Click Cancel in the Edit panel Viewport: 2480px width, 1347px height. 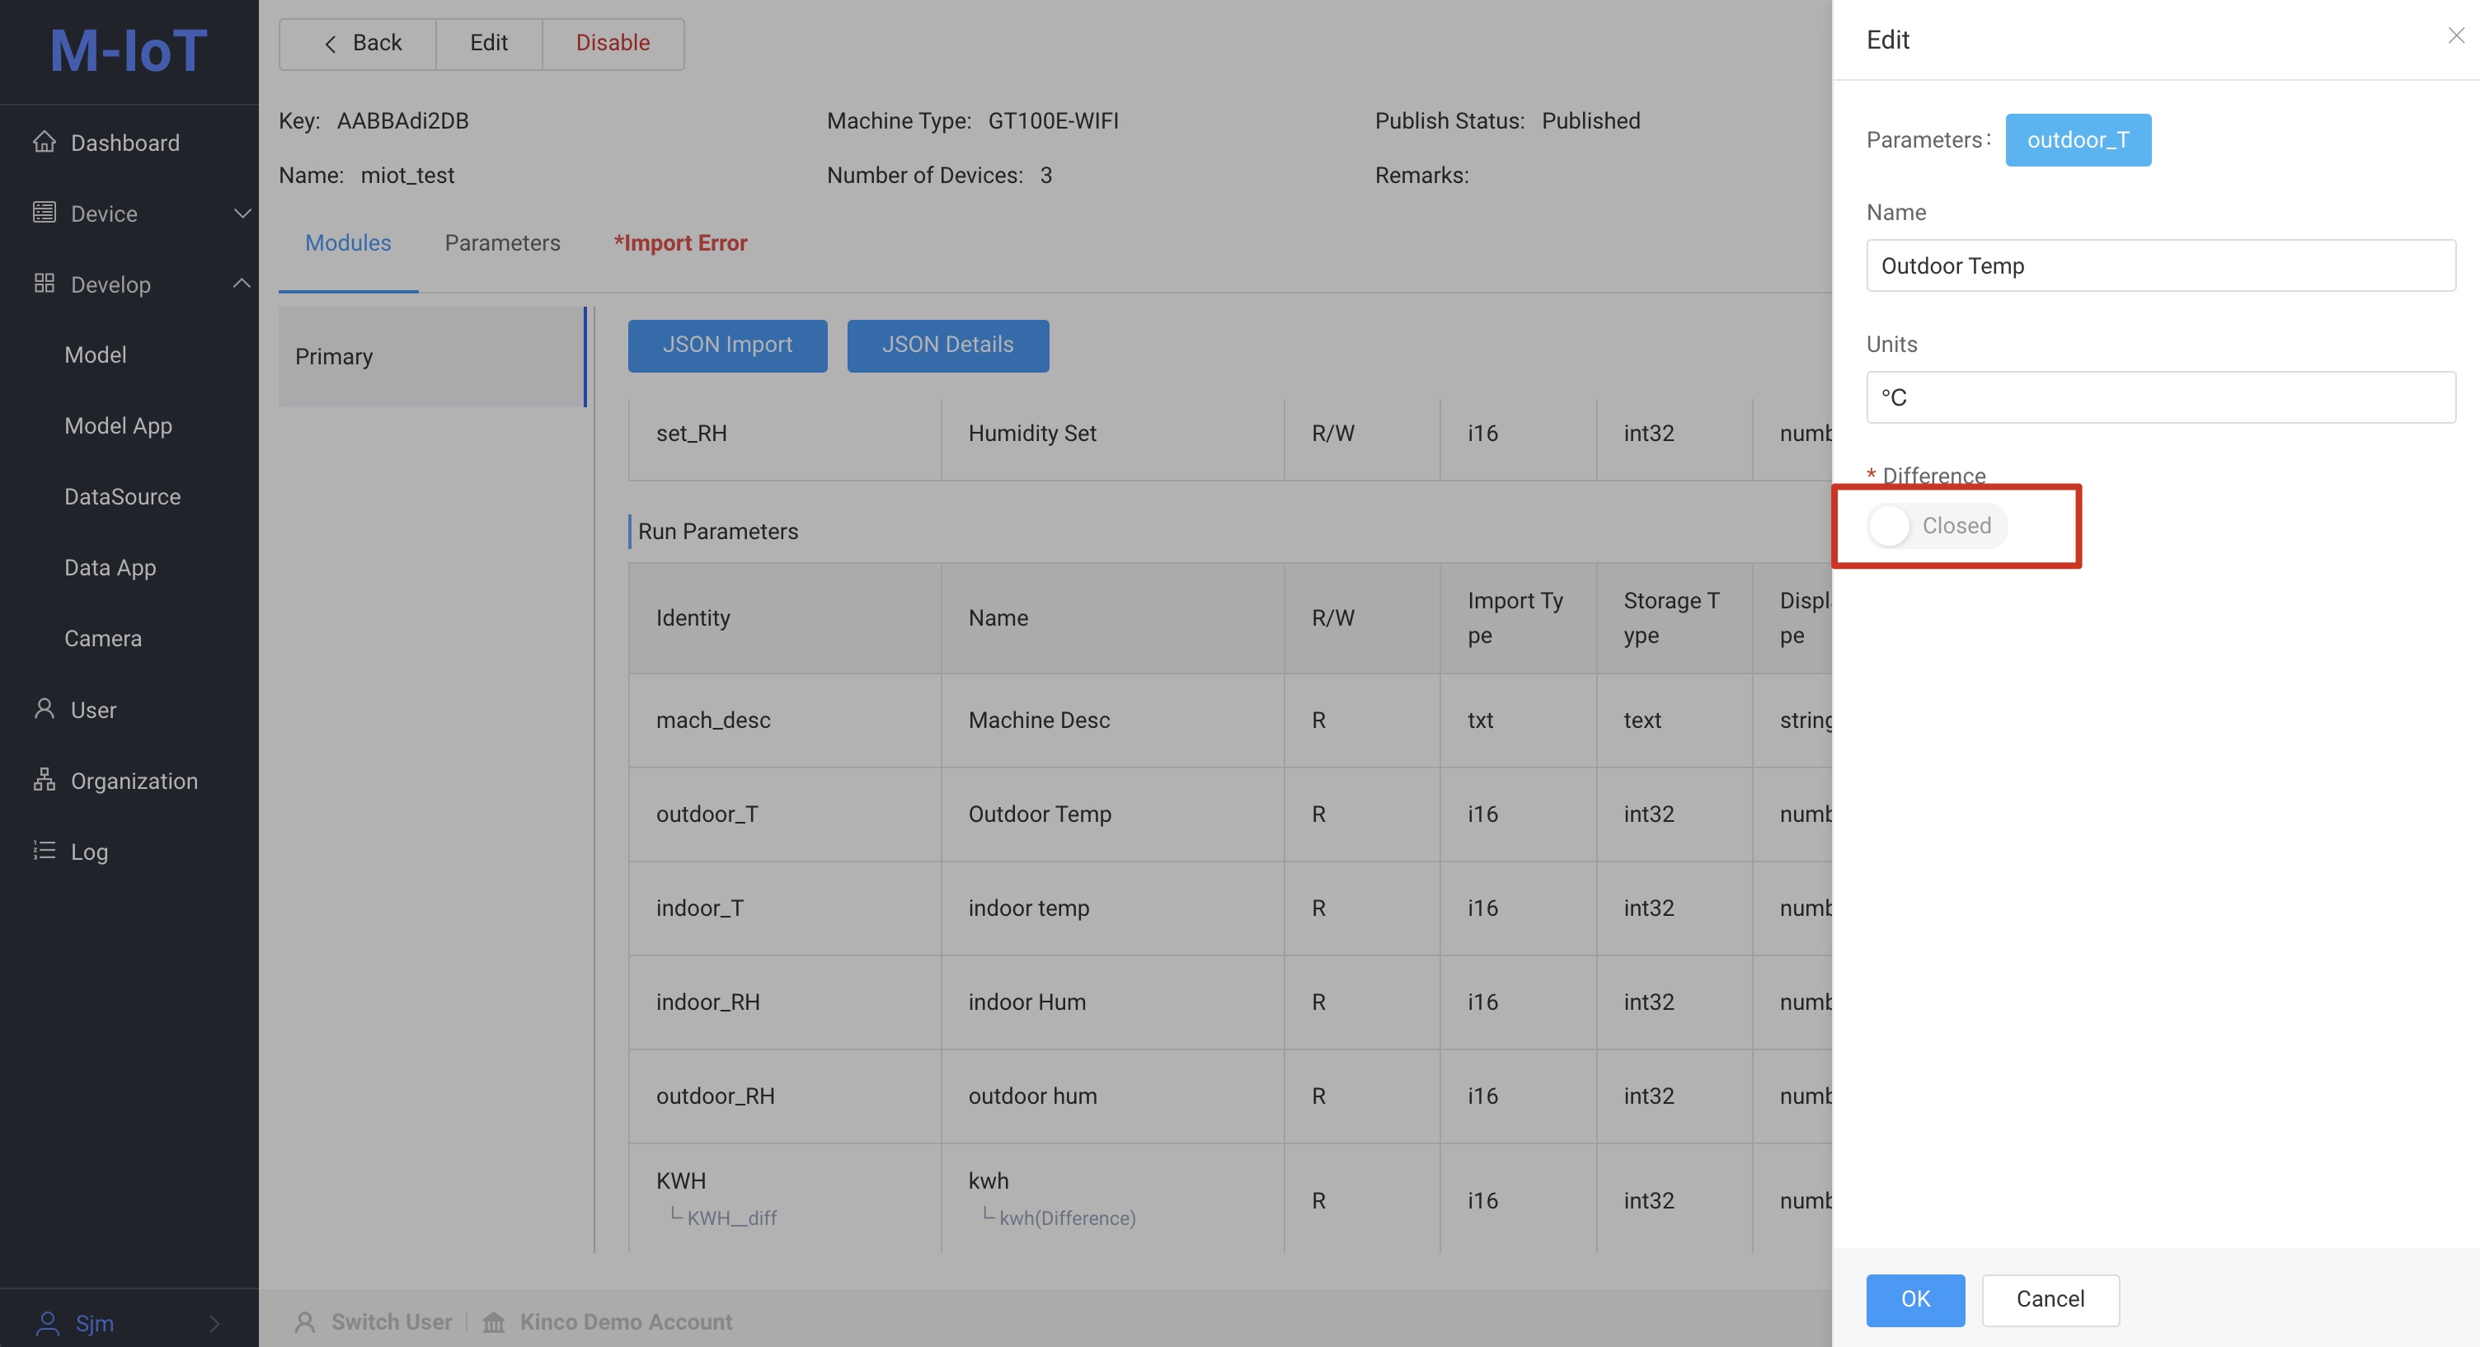tap(2050, 1300)
